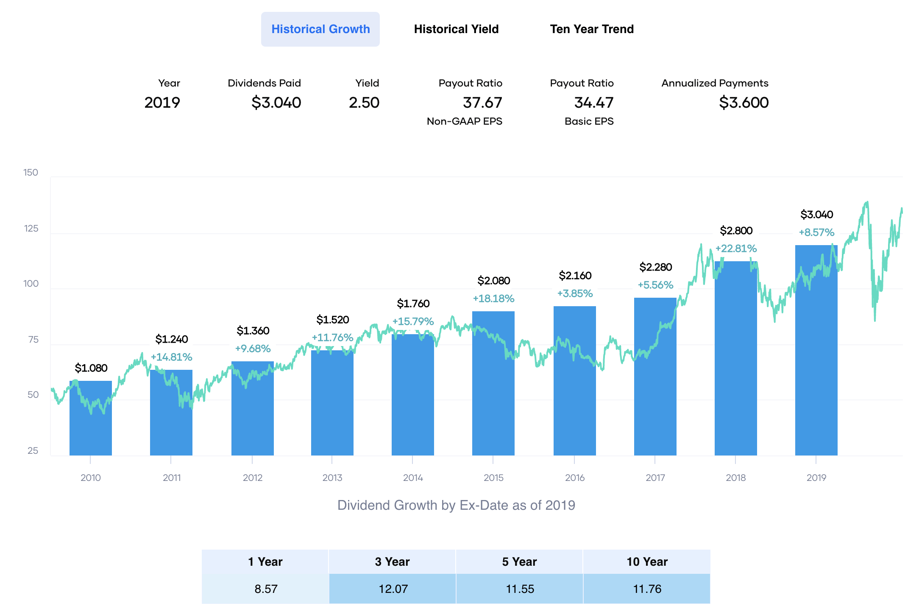The image size is (919, 609).
Task: Select the 2018 dividend bar
Action: point(736,358)
